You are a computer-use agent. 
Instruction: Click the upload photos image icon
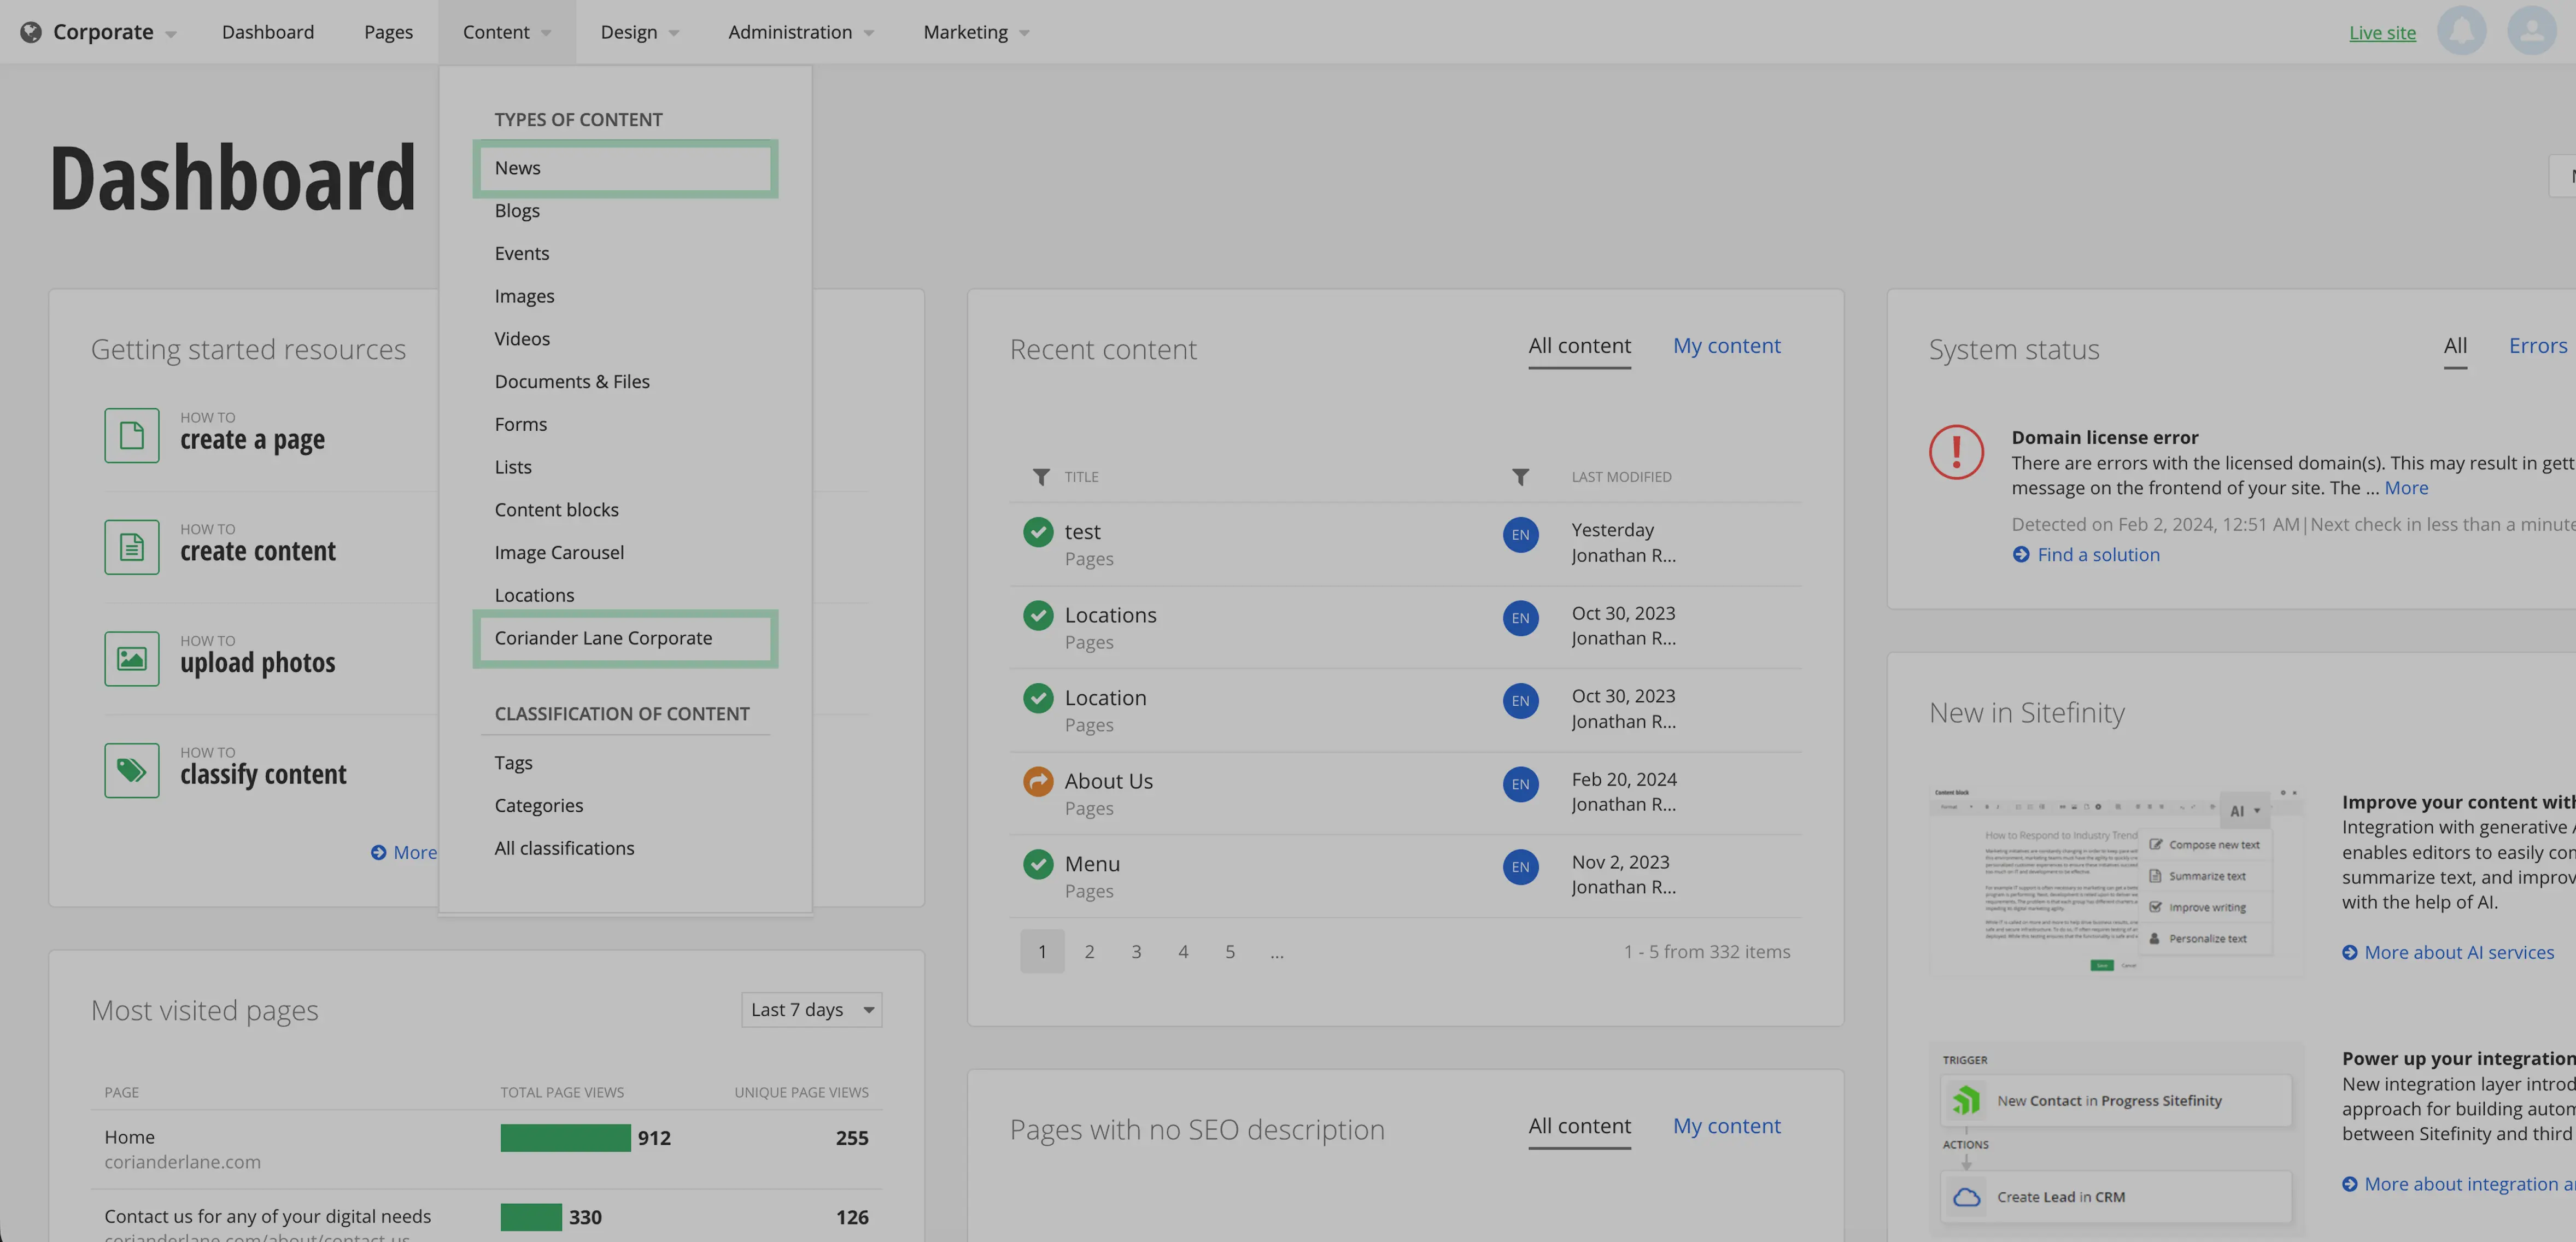(131, 658)
